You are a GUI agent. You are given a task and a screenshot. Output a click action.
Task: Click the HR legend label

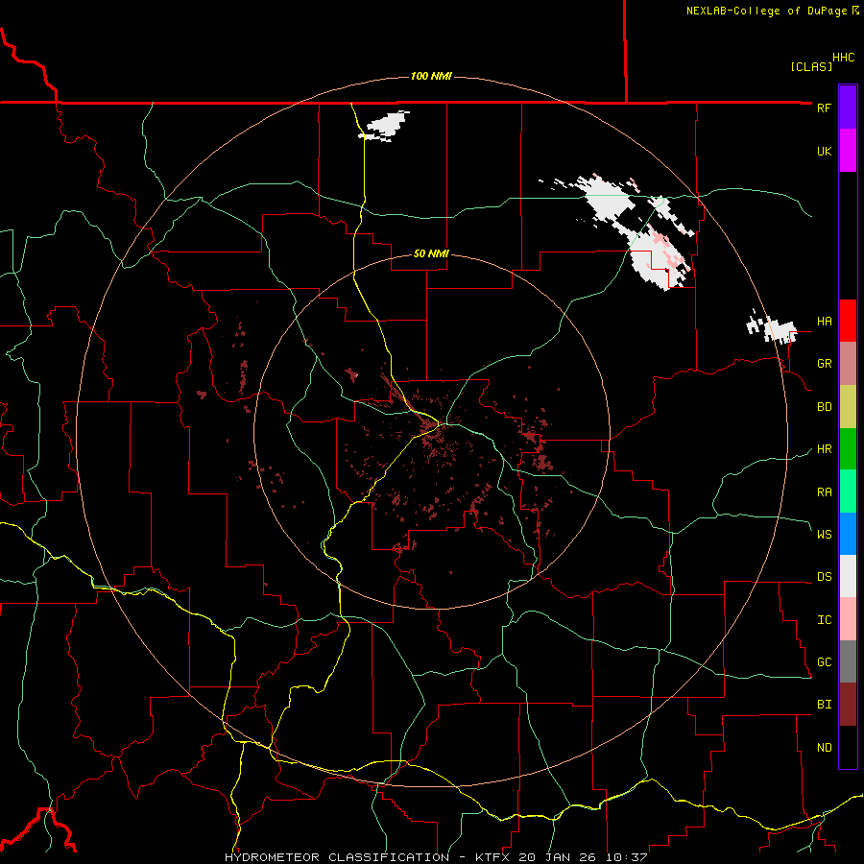(x=824, y=449)
